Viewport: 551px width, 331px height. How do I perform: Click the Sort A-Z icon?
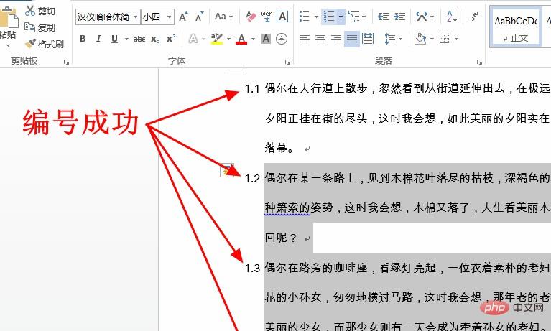(x=452, y=16)
